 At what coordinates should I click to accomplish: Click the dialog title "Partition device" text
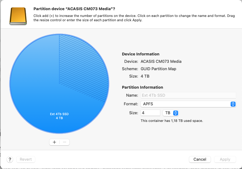point(72,9)
